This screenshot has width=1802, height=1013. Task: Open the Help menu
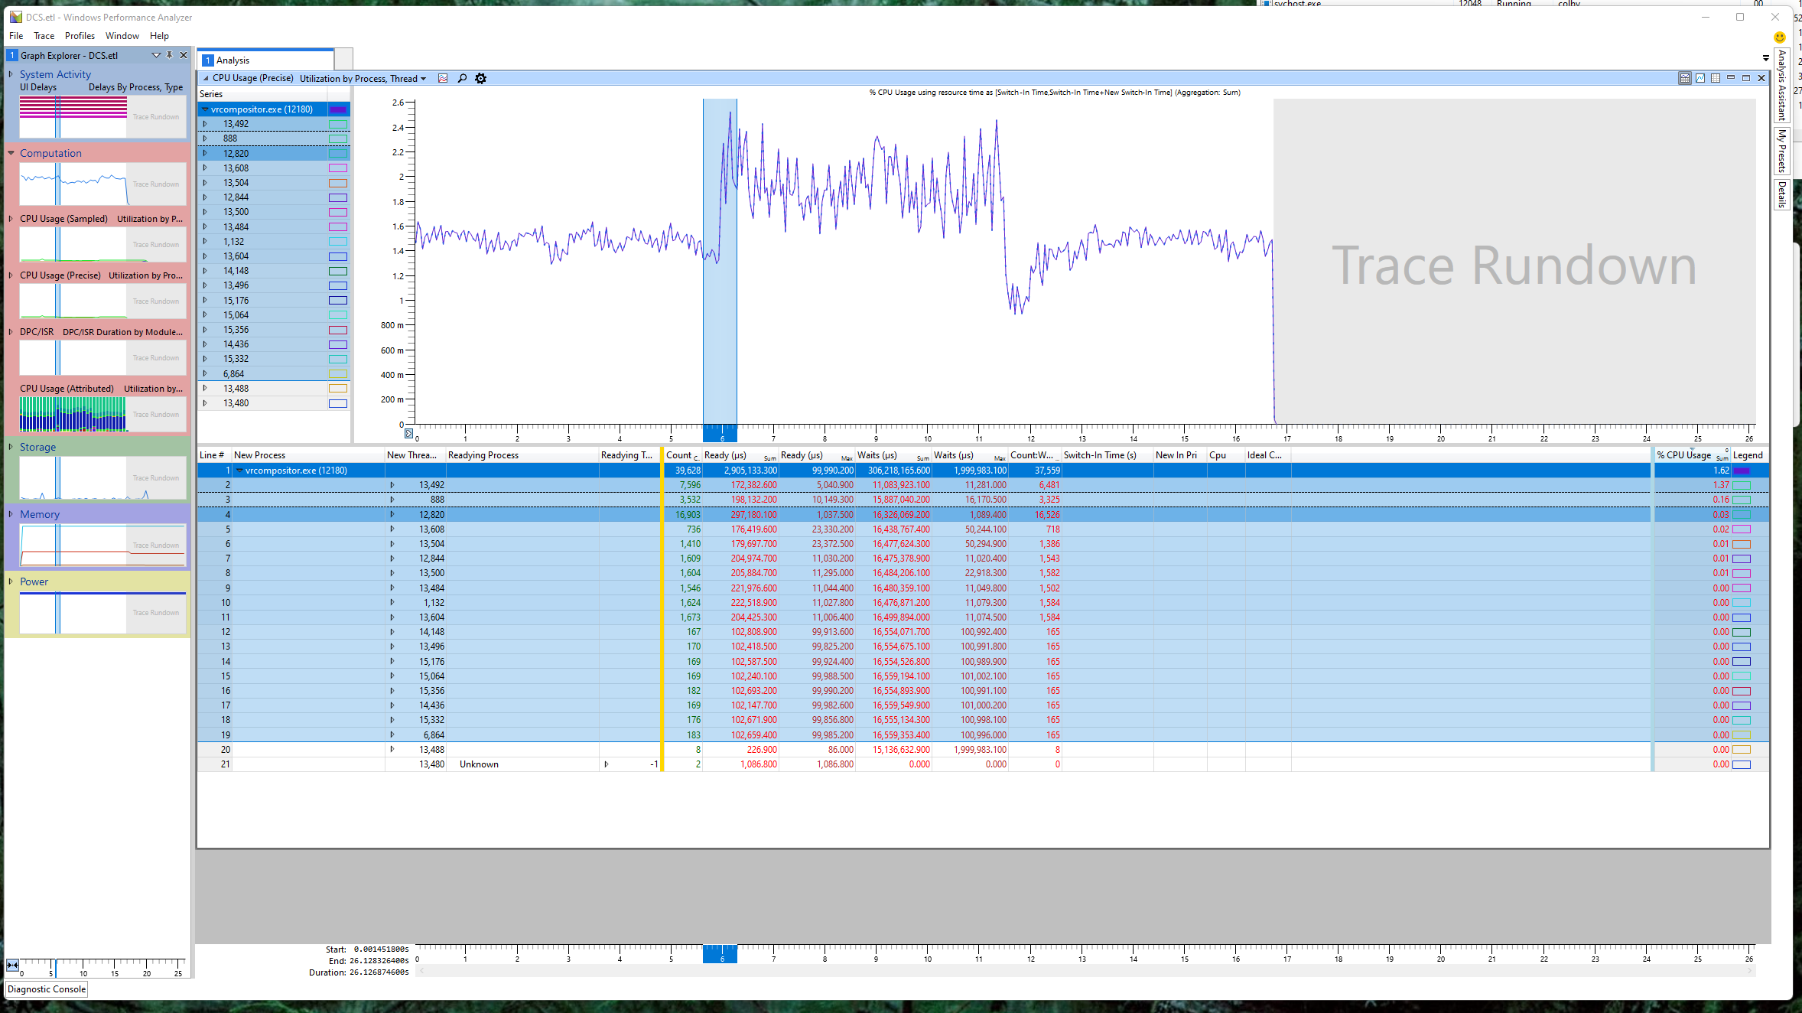pyautogui.click(x=159, y=36)
